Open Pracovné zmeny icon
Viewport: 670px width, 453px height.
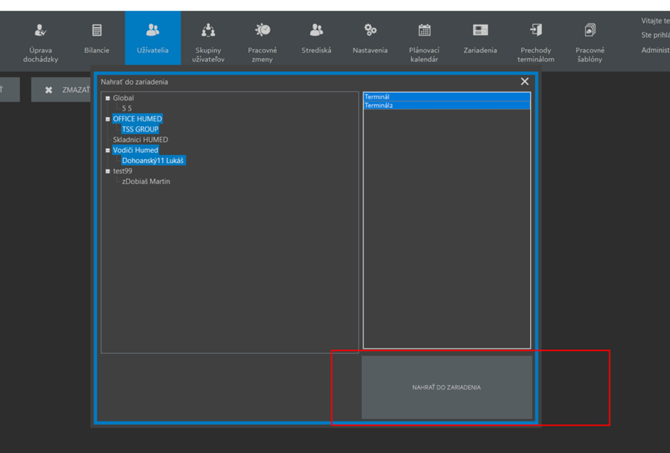point(262,30)
